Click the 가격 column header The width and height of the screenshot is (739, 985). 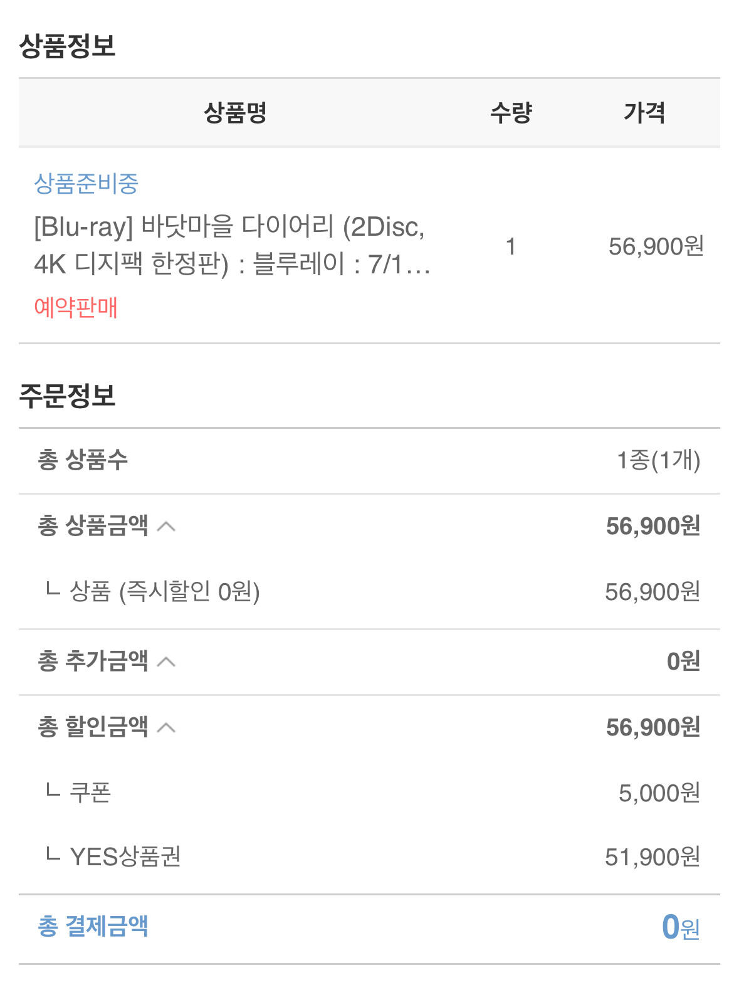(644, 113)
